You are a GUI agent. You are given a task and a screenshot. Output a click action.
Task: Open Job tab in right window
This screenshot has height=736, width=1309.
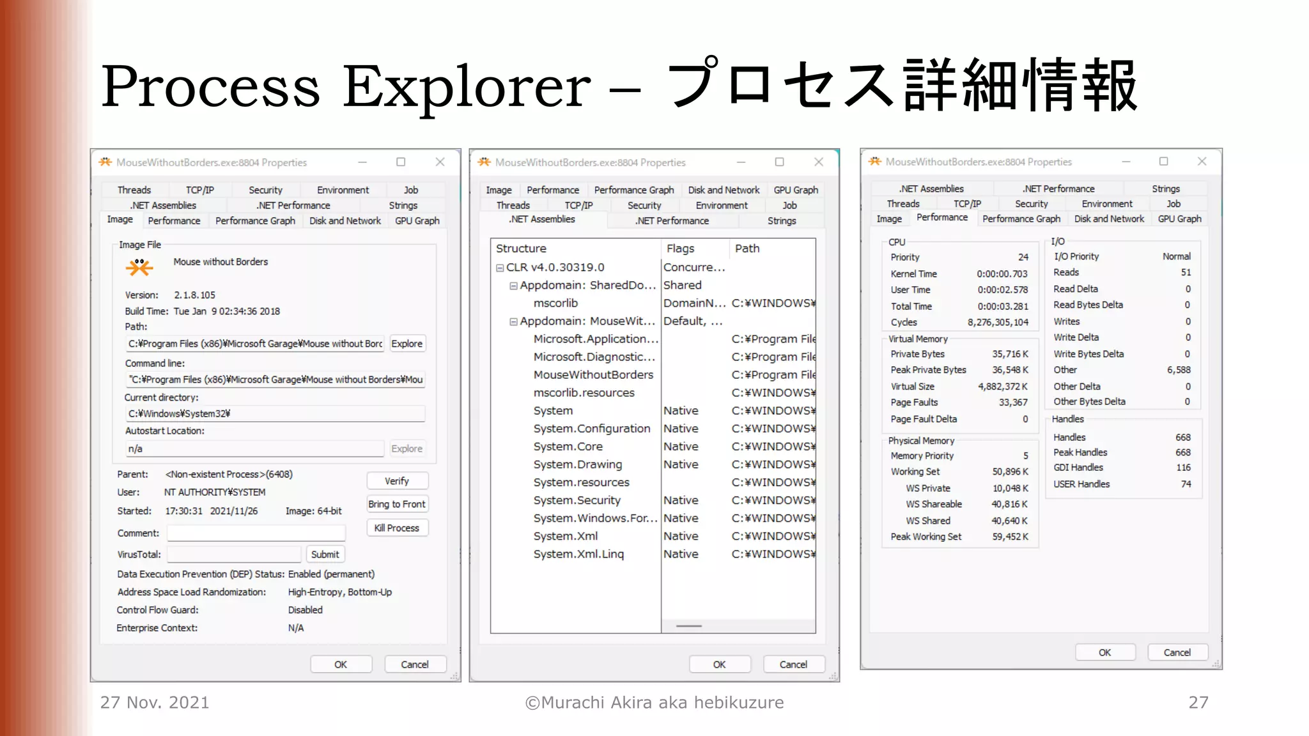(x=1173, y=203)
